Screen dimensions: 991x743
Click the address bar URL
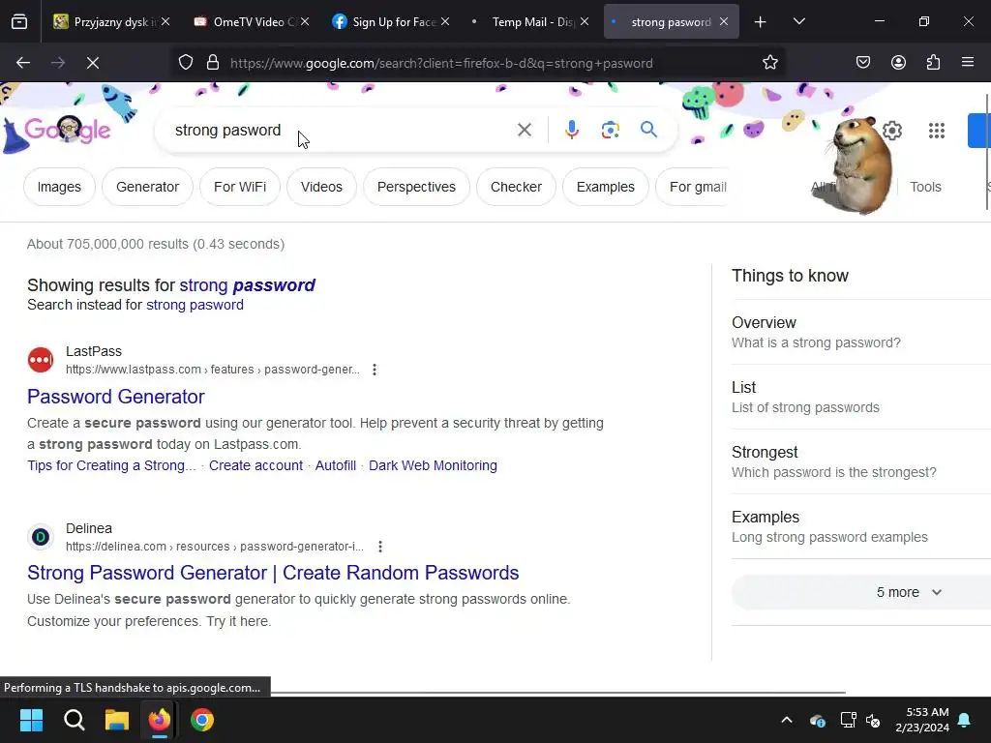tap(441, 63)
